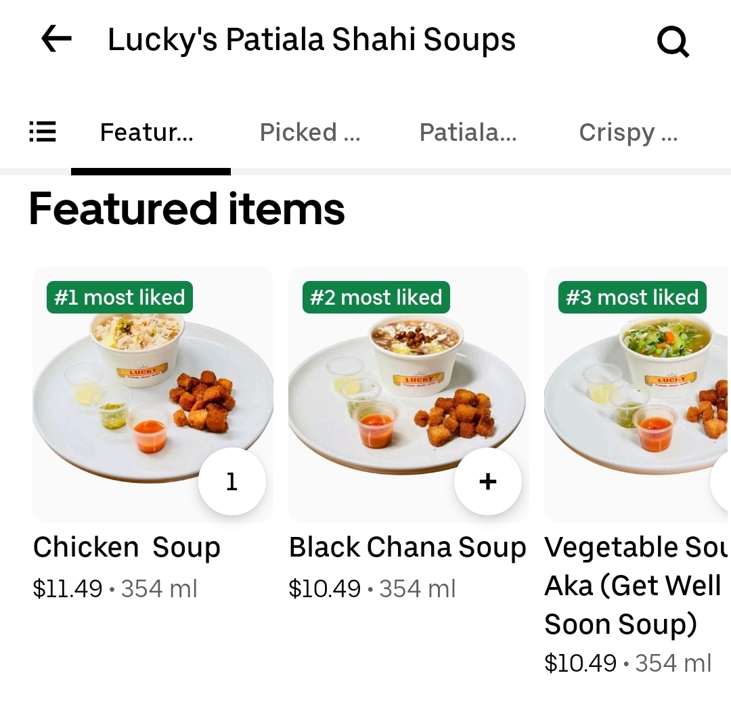Viewport: 731px width, 713px height.
Task: Select the hamburger list icon beside the tabs
Action: pyautogui.click(x=43, y=133)
